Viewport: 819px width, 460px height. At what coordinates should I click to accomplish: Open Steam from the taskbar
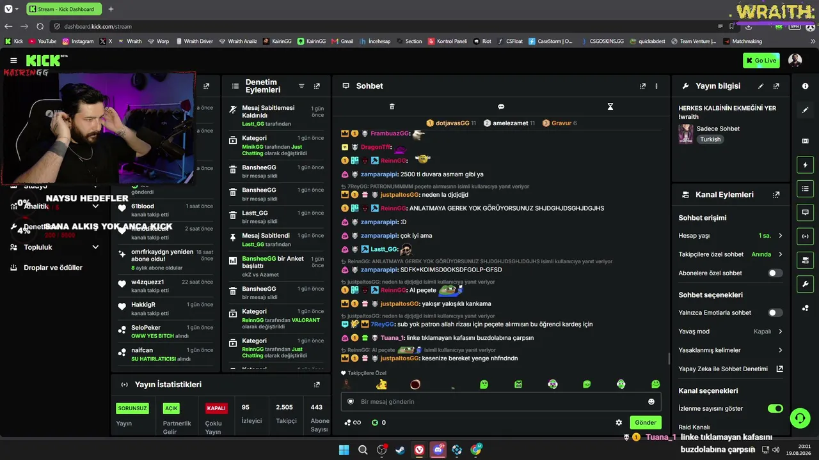point(400,450)
